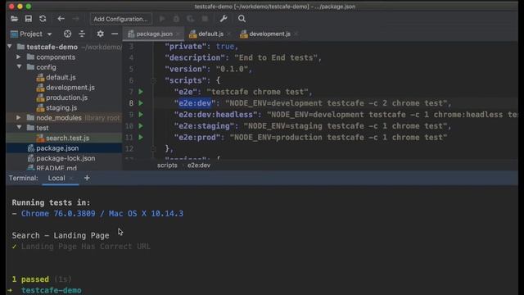Click the highlighted "e2e:dev" key text
524x295 pixels.
coord(195,103)
